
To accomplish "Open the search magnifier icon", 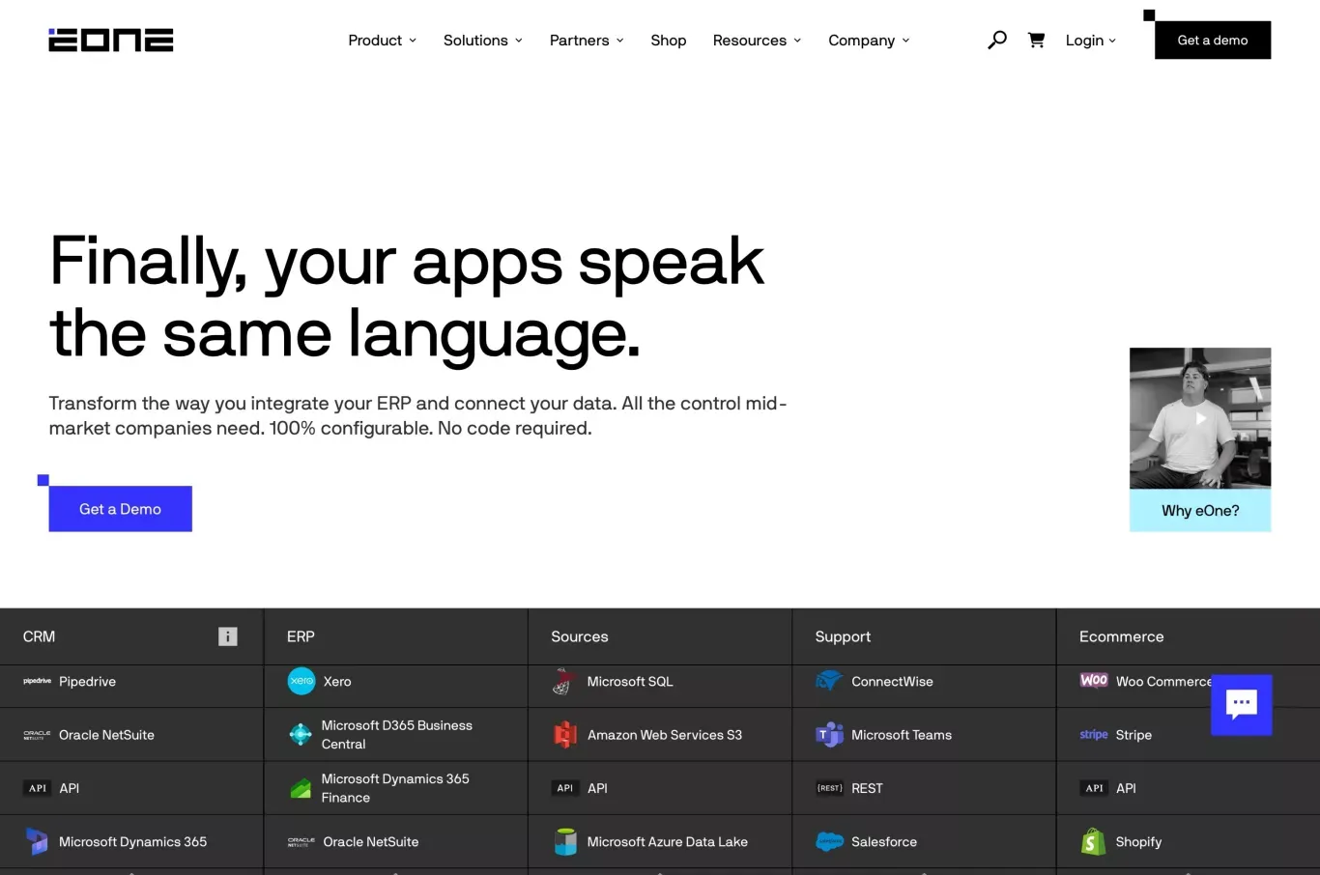I will pos(997,40).
